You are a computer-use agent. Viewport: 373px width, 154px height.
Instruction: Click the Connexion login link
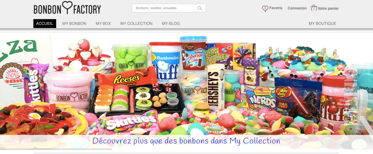click(297, 8)
